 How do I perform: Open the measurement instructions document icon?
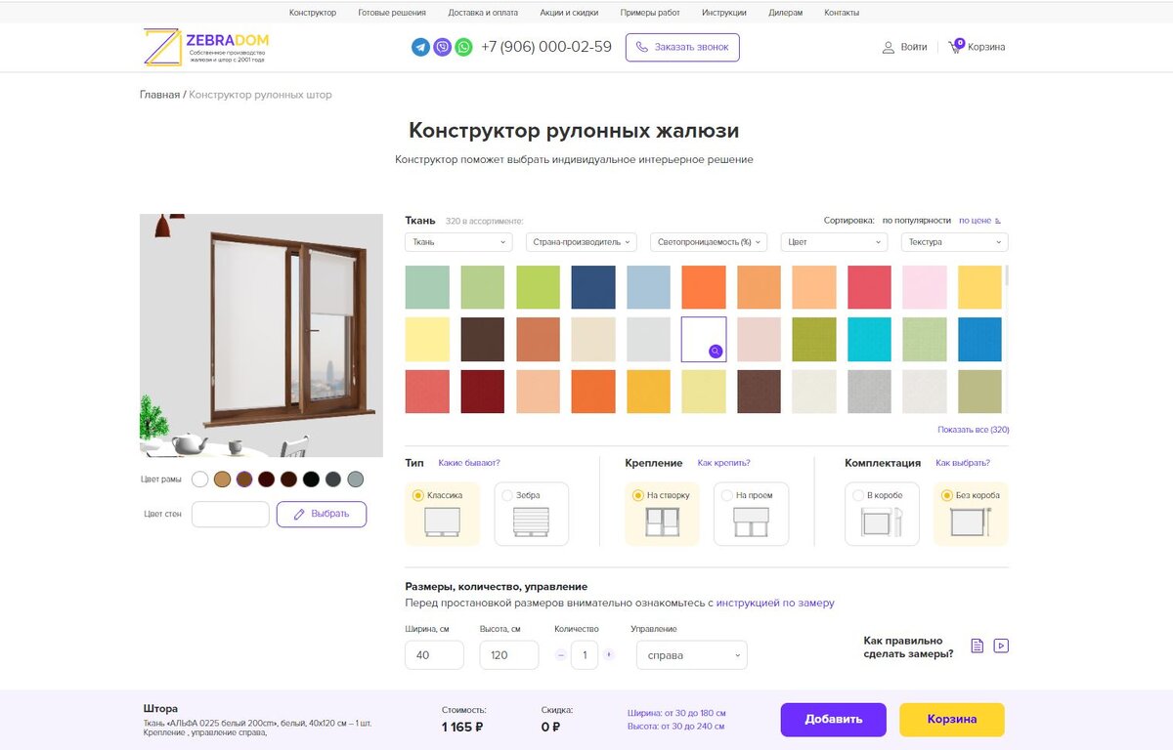coord(977,646)
